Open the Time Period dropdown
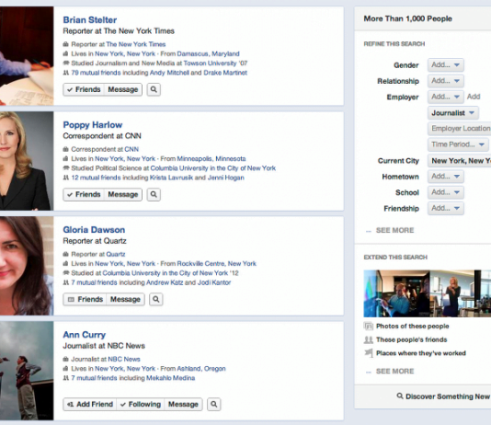 click(x=458, y=144)
